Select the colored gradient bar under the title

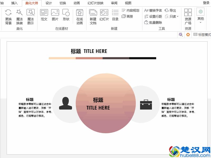tap(102, 58)
